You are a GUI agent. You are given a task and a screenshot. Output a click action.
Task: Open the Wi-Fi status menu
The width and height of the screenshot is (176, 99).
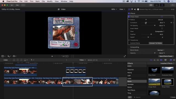[139, 1]
